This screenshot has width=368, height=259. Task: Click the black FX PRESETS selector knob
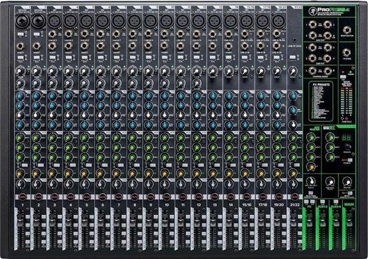click(347, 148)
